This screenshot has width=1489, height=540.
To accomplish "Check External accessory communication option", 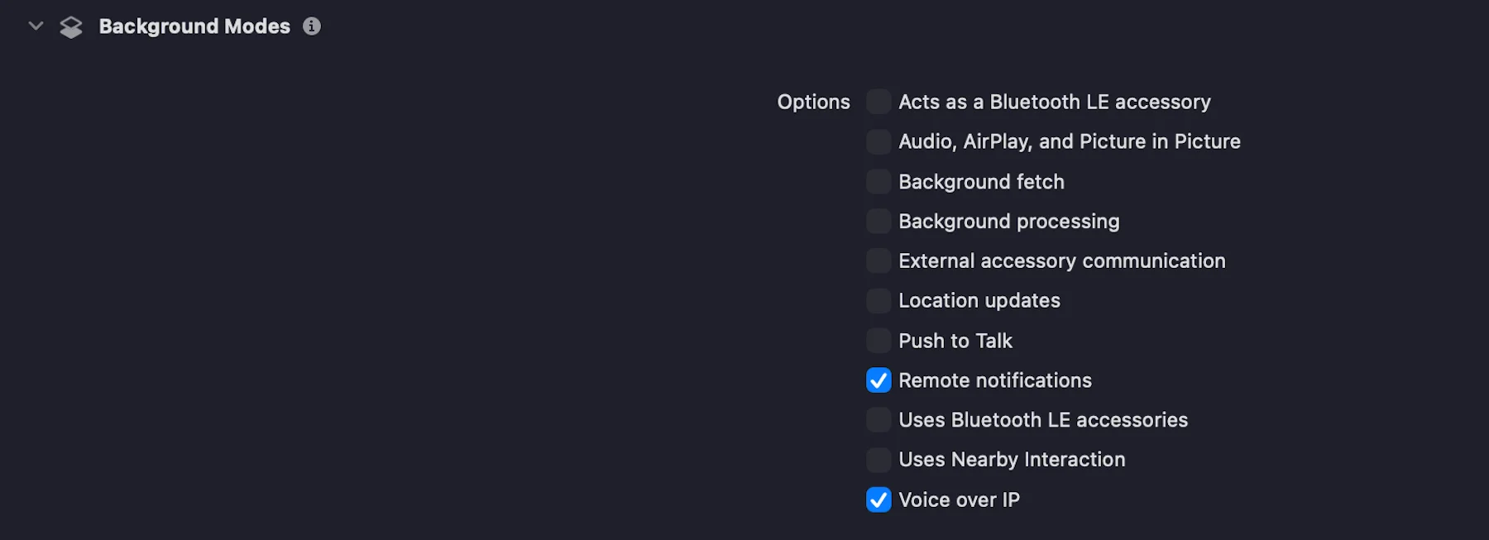I will point(879,260).
